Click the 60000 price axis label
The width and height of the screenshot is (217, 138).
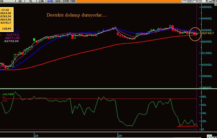coord(207,65)
